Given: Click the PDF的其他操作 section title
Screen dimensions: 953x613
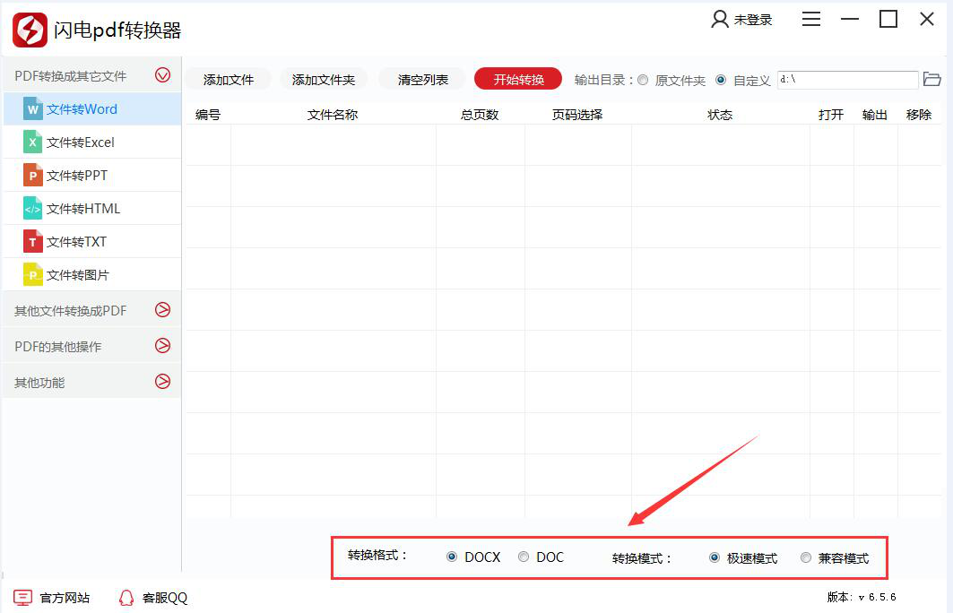Looking at the screenshot, I should coord(57,346).
